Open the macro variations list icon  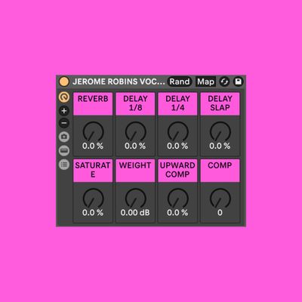64,165
